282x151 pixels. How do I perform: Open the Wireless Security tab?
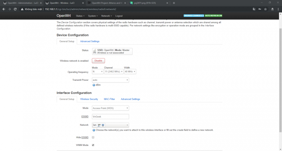[x=89, y=99]
